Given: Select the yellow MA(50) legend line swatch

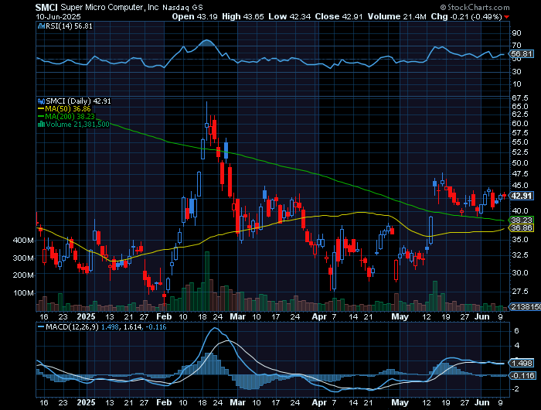Looking at the screenshot, I should (42, 109).
